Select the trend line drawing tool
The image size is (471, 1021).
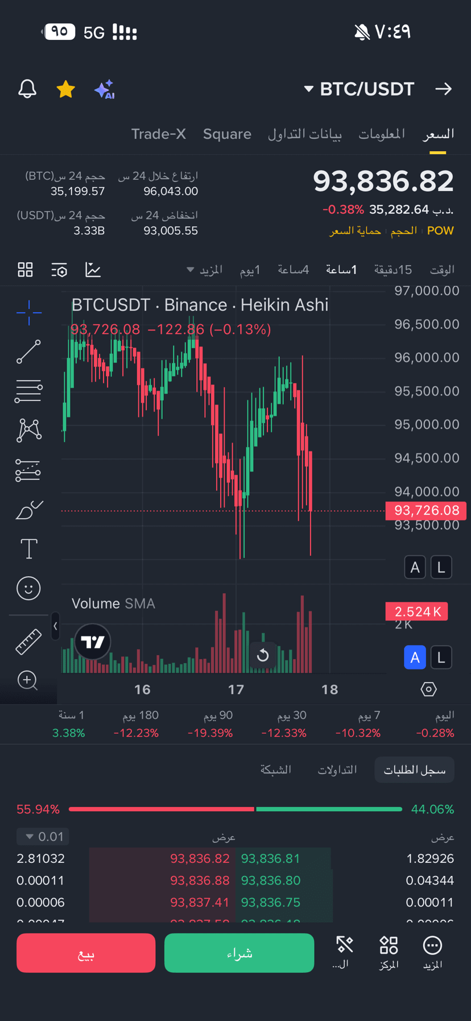[28, 352]
